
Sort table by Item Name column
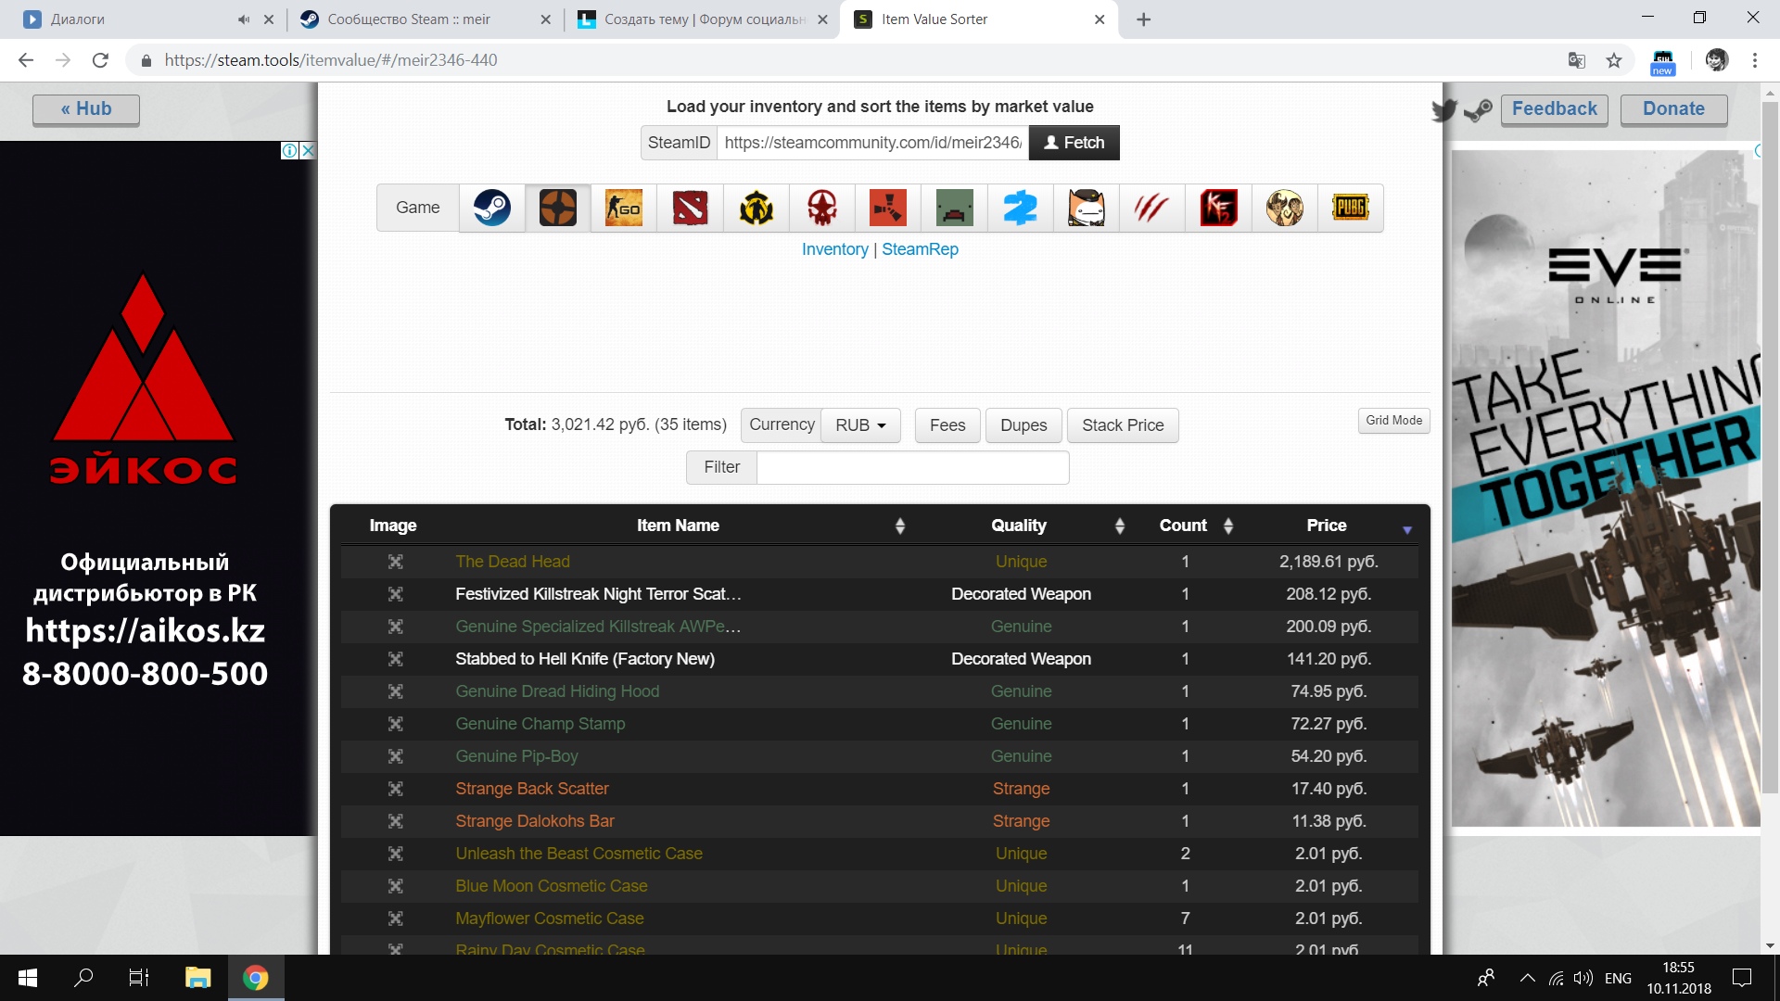coord(678,526)
